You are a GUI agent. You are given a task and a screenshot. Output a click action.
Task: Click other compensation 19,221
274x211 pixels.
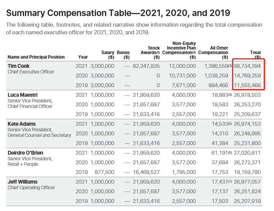[x=220, y=114]
